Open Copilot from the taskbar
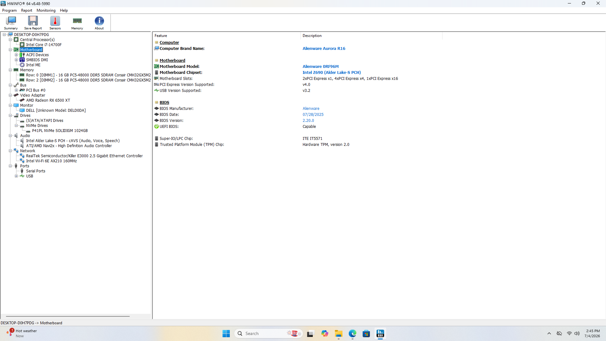This screenshot has width=606, height=341. point(325,333)
